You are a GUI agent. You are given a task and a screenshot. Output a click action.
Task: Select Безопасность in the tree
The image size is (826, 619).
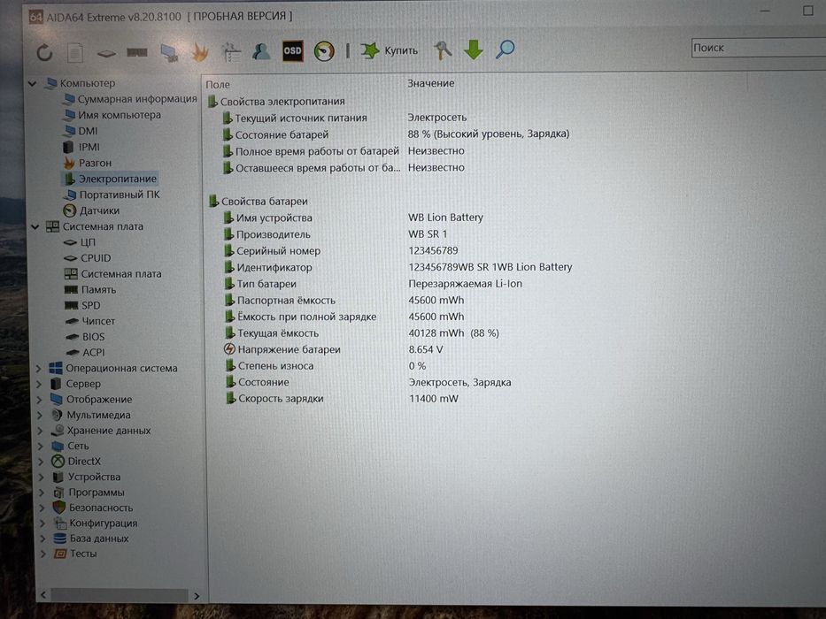click(93, 508)
